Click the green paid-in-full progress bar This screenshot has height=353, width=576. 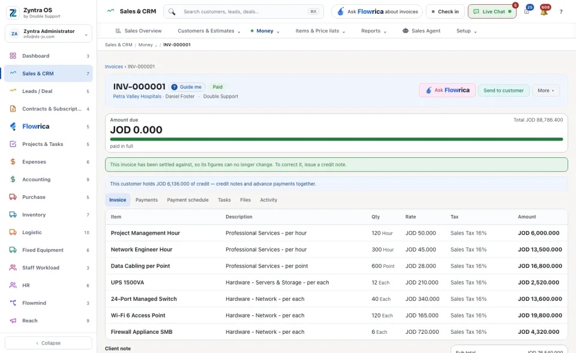[x=337, y=139]
